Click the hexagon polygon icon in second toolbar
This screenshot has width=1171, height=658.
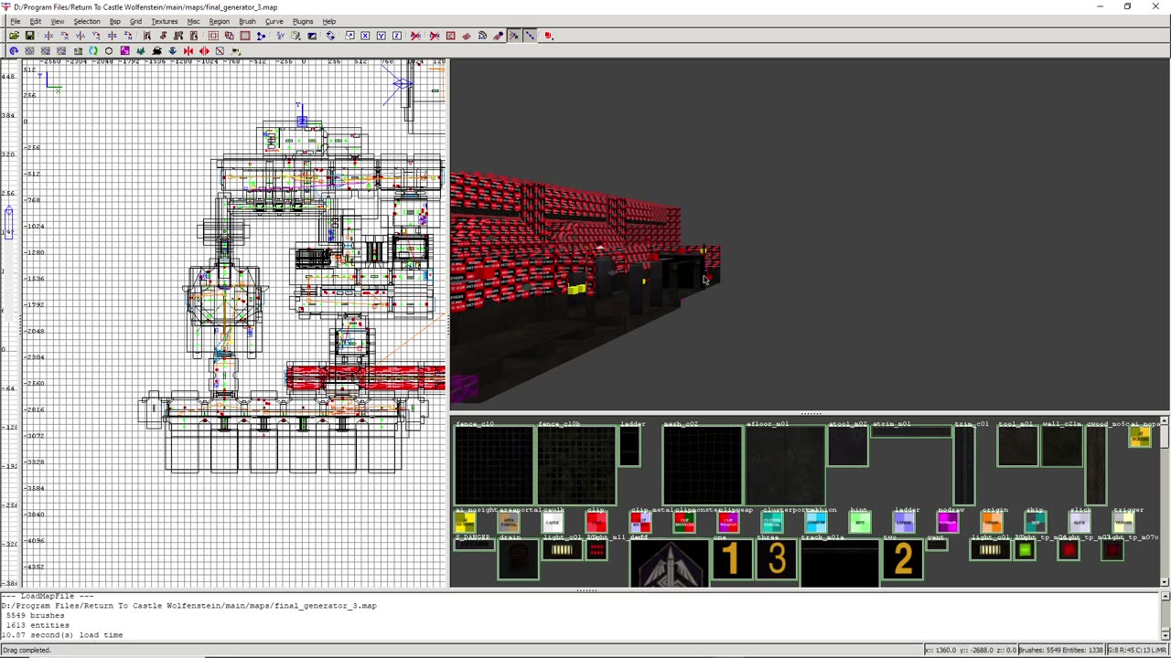109,50
